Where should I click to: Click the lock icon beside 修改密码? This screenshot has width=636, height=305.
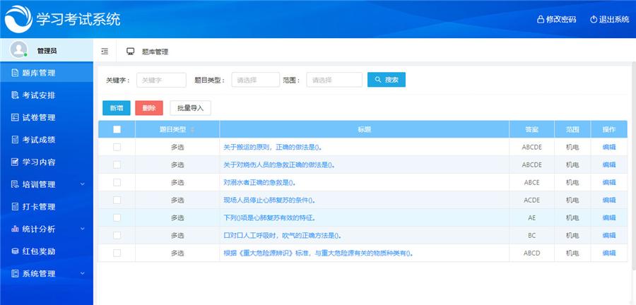pos(541,19)
